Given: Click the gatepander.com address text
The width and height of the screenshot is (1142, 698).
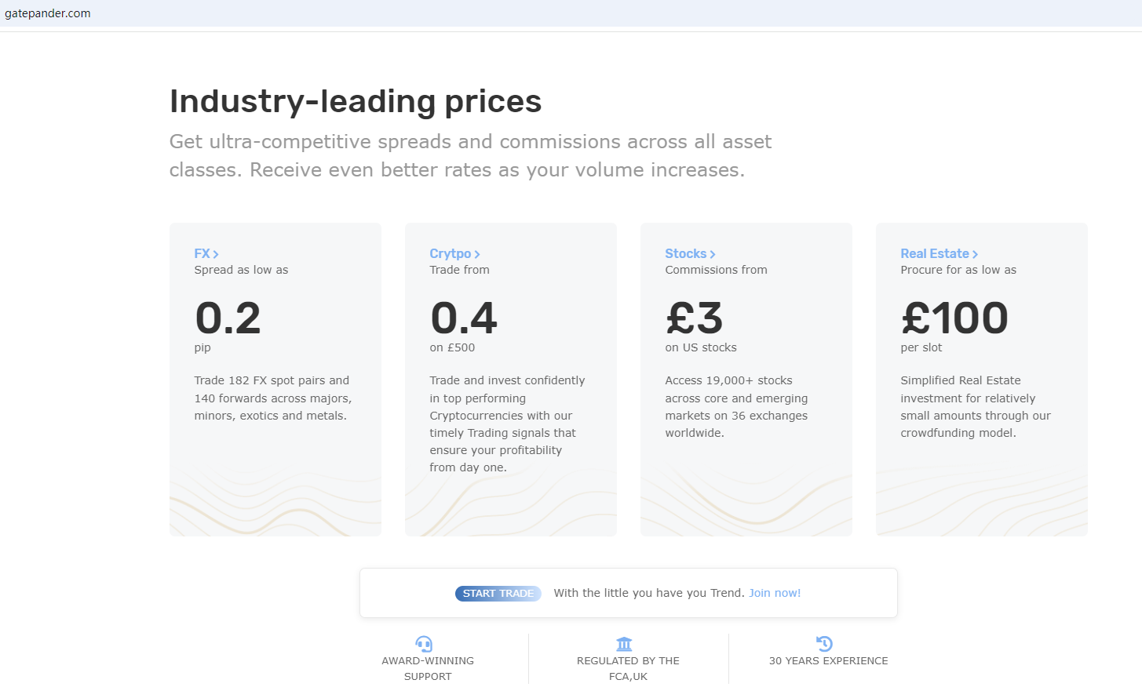Looking at the screenshot, I should click(x=48, y=13).
